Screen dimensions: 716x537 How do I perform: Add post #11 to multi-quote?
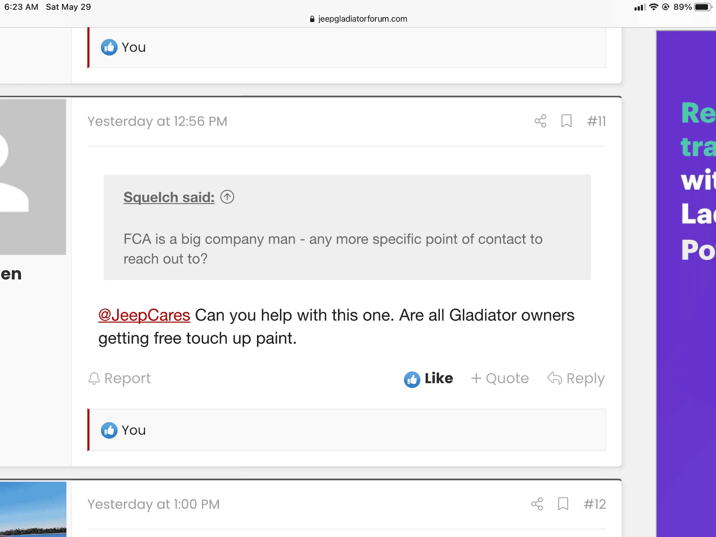[x=500, y=378]
